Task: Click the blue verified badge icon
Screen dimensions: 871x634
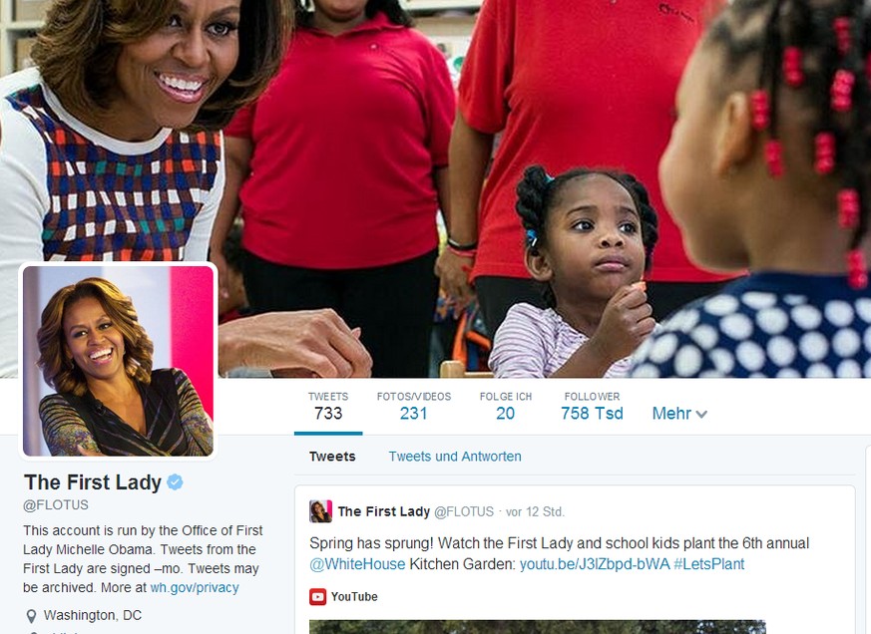Action: (x=175, y=481)
